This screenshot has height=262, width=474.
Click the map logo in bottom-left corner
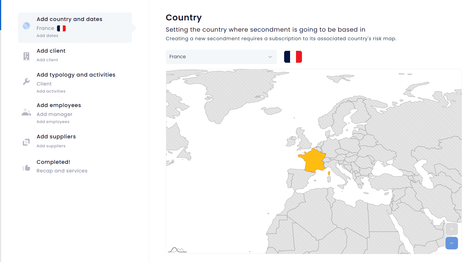point(177,250)
